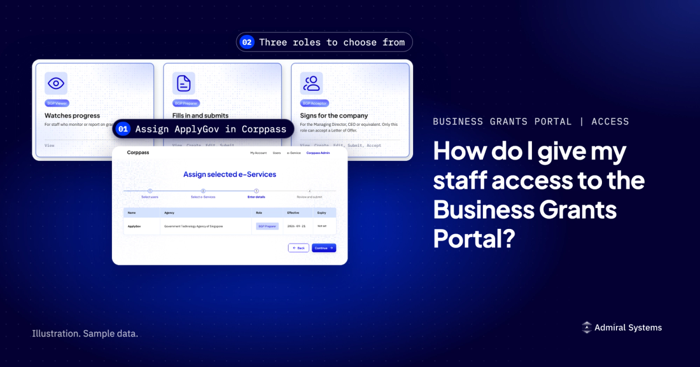Viewport: 700px width, 367px height.
Task: Click the 'ApplyGov' name cell
Action: click(134, 225)
